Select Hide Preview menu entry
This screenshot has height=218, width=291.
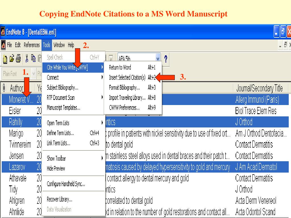[73, 168]
